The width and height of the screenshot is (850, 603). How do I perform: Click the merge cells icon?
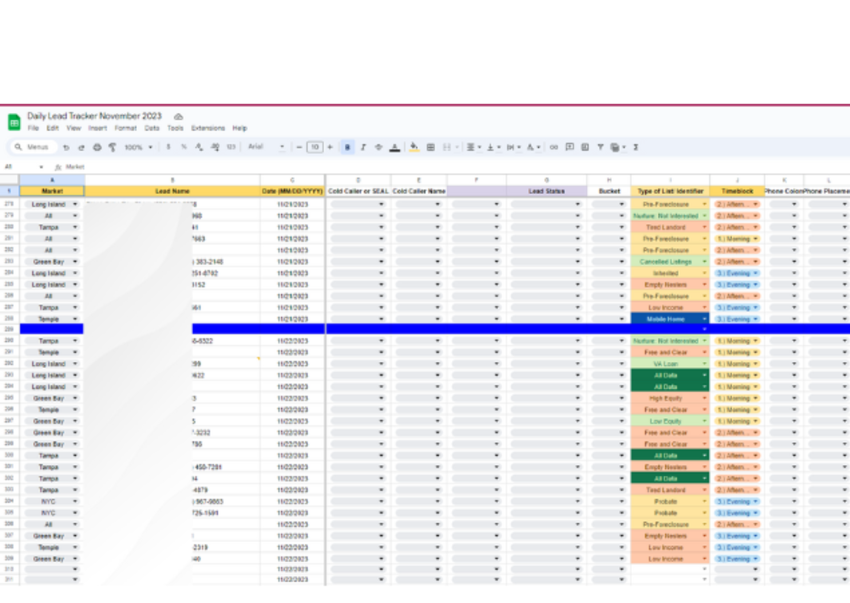click(447, 147)
